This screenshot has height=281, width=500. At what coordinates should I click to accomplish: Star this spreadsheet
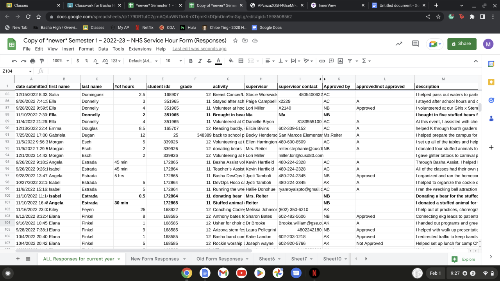235,41
